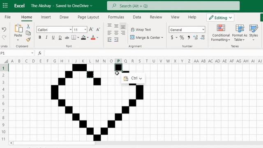Increase font size with grow icon

pos(91,30)
